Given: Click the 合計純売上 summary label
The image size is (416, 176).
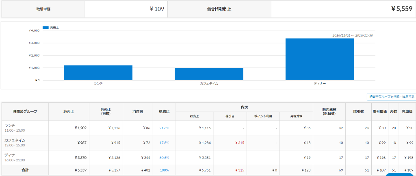Looking at the screenshot, I should tap(219, 9).
